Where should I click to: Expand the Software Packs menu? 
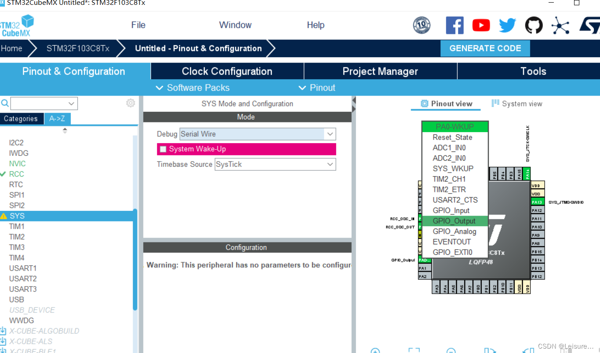point(193,88)
